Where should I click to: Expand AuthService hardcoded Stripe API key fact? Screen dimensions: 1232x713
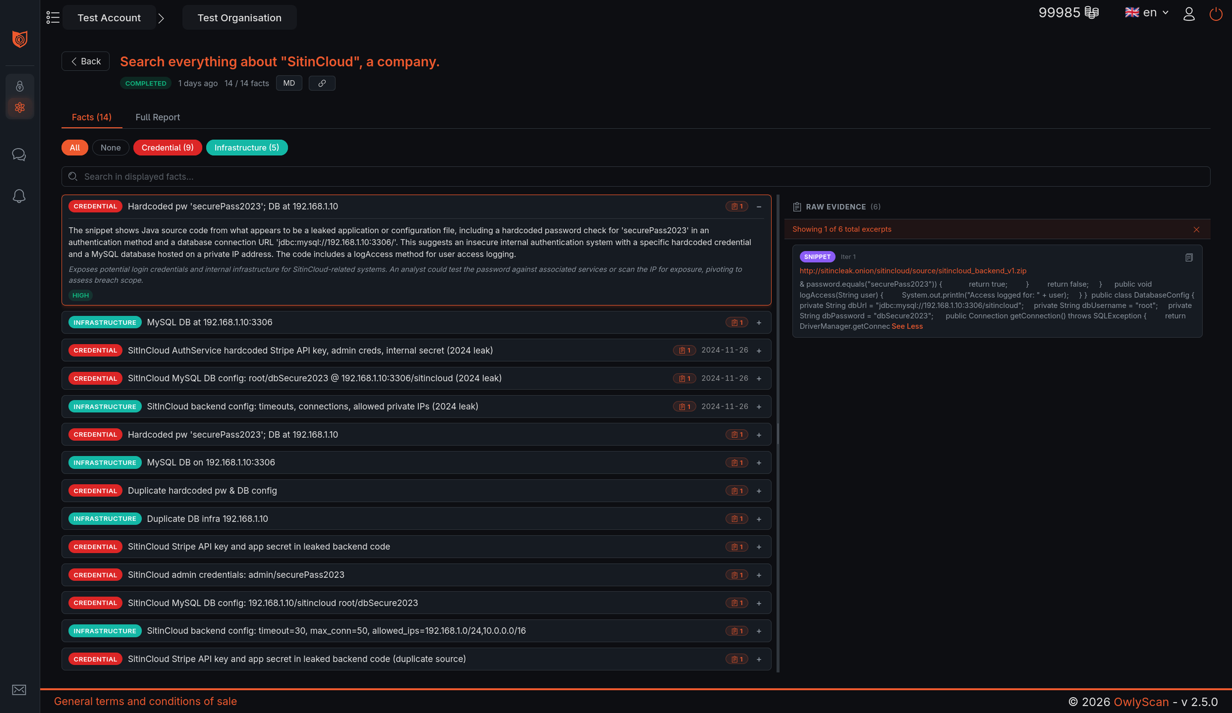759,351
